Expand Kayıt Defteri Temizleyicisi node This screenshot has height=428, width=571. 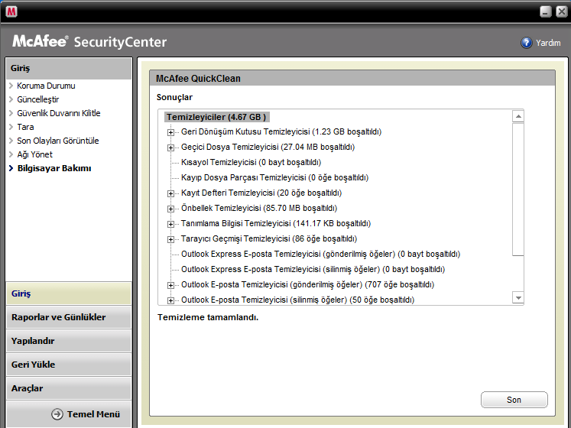point(170,193)
